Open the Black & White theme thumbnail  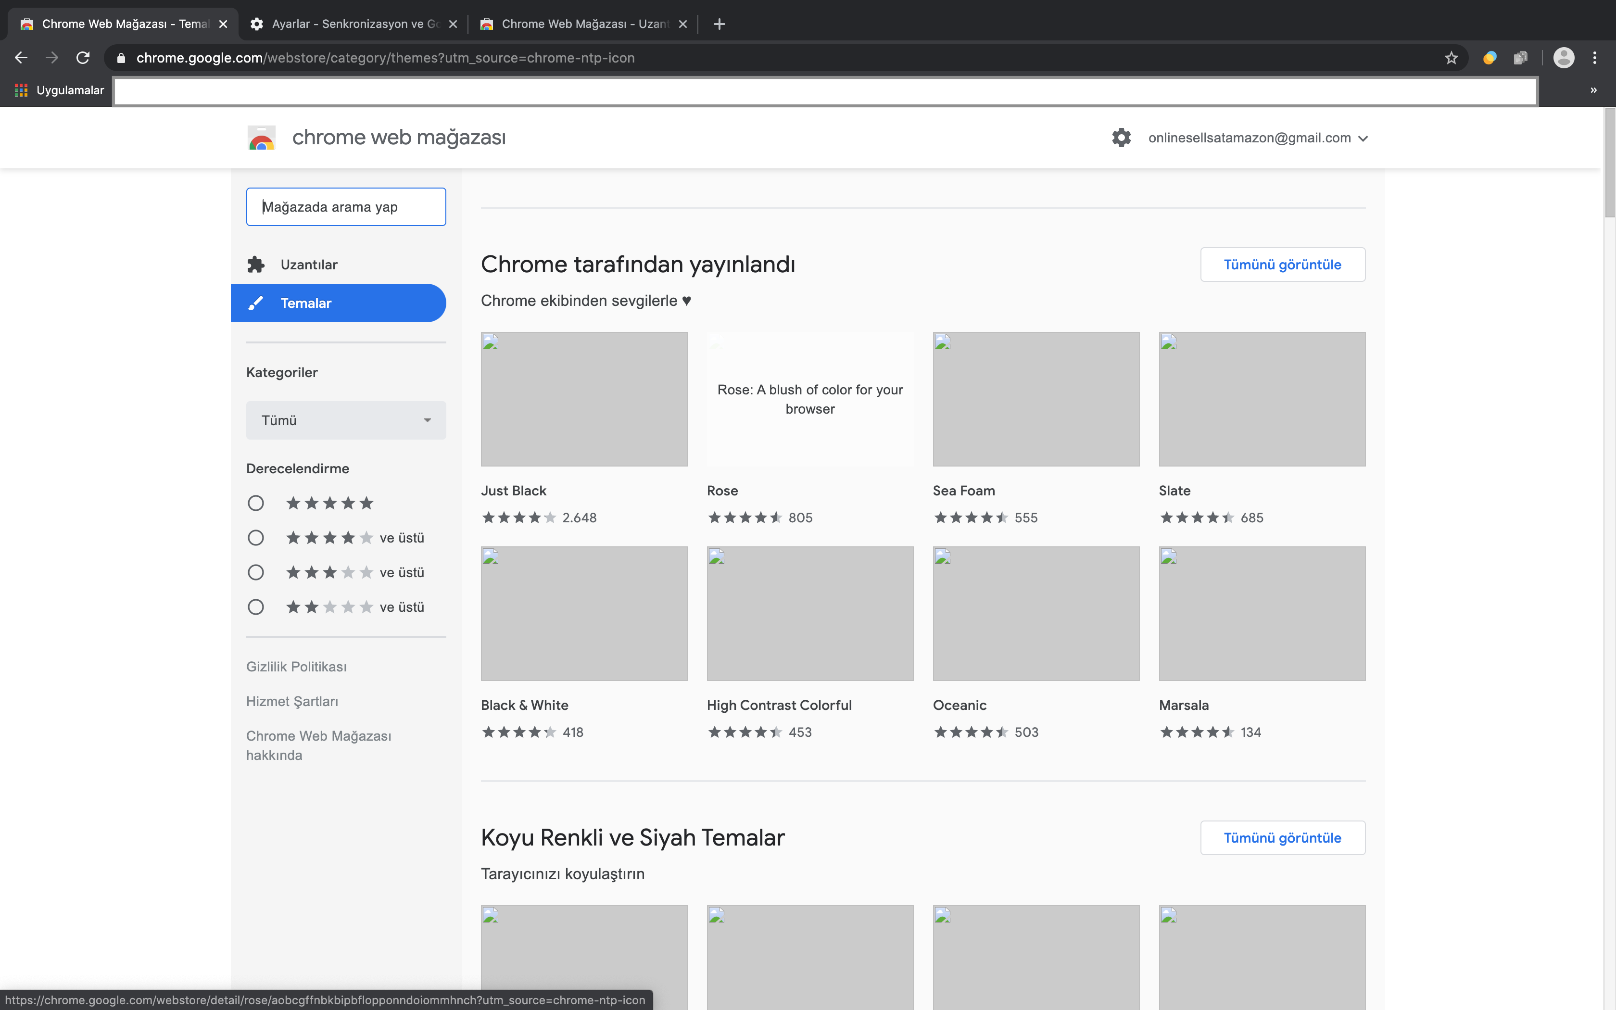pos(583,614)
